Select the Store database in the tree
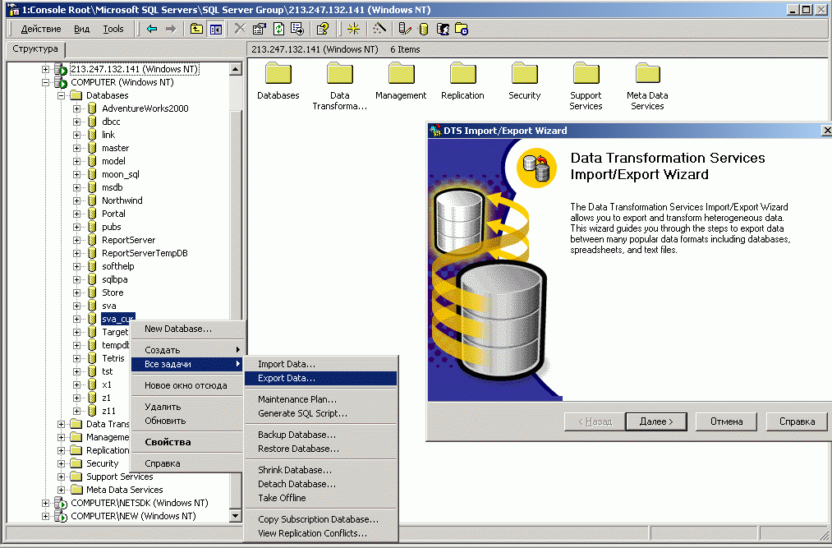 click(113, 292)
